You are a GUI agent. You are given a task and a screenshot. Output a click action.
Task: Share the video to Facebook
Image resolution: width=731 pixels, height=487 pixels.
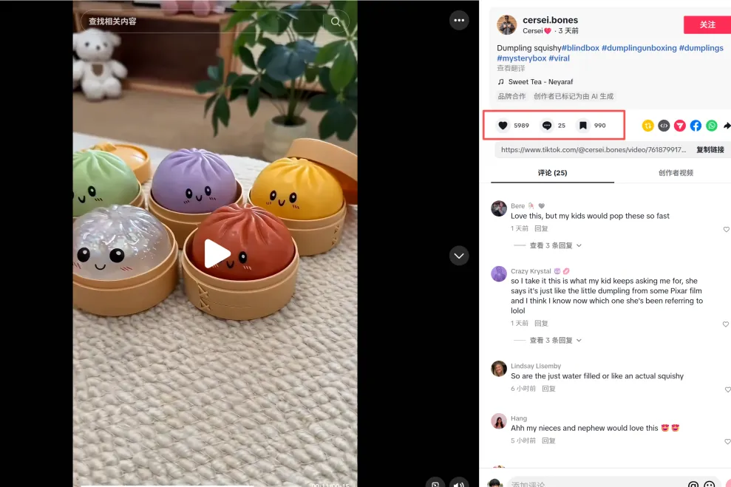coord(696,126)
